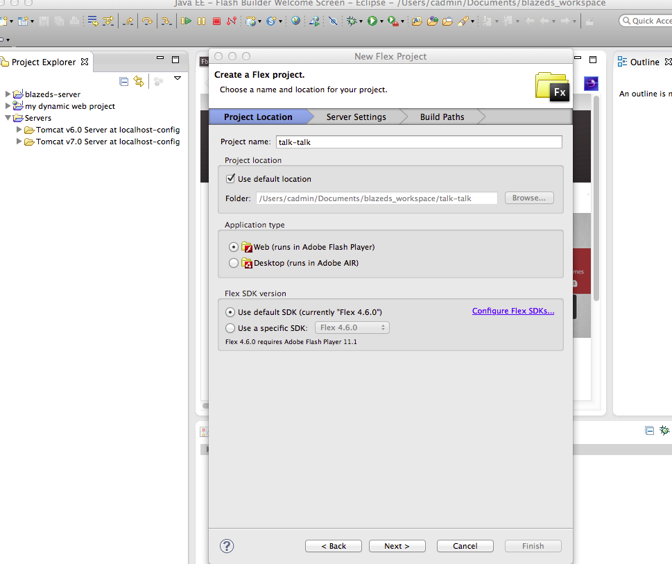Click the Browse button for folder
Image resolution: width=672 pixels, height=564 pixels.
coord(529,198)
